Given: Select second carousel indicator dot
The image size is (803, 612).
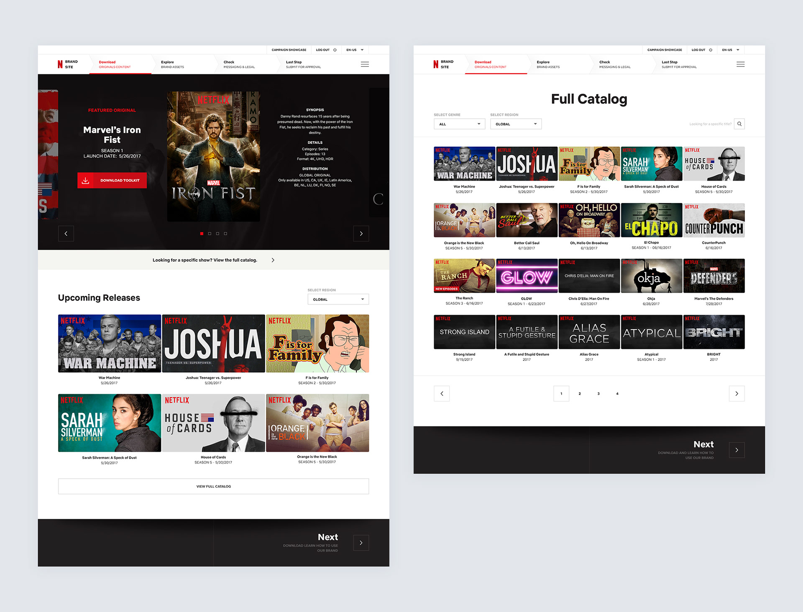Looking at the screenshot, I should (210, 233).
